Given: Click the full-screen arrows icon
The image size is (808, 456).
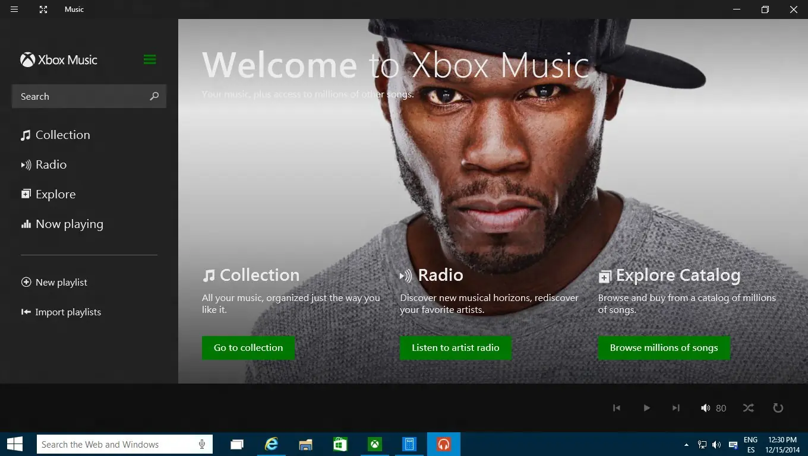Looking at the screenshot, I should 43,9.
